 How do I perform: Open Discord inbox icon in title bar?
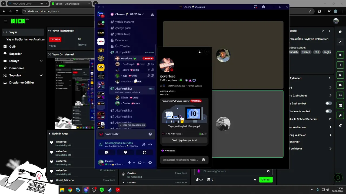255,7
